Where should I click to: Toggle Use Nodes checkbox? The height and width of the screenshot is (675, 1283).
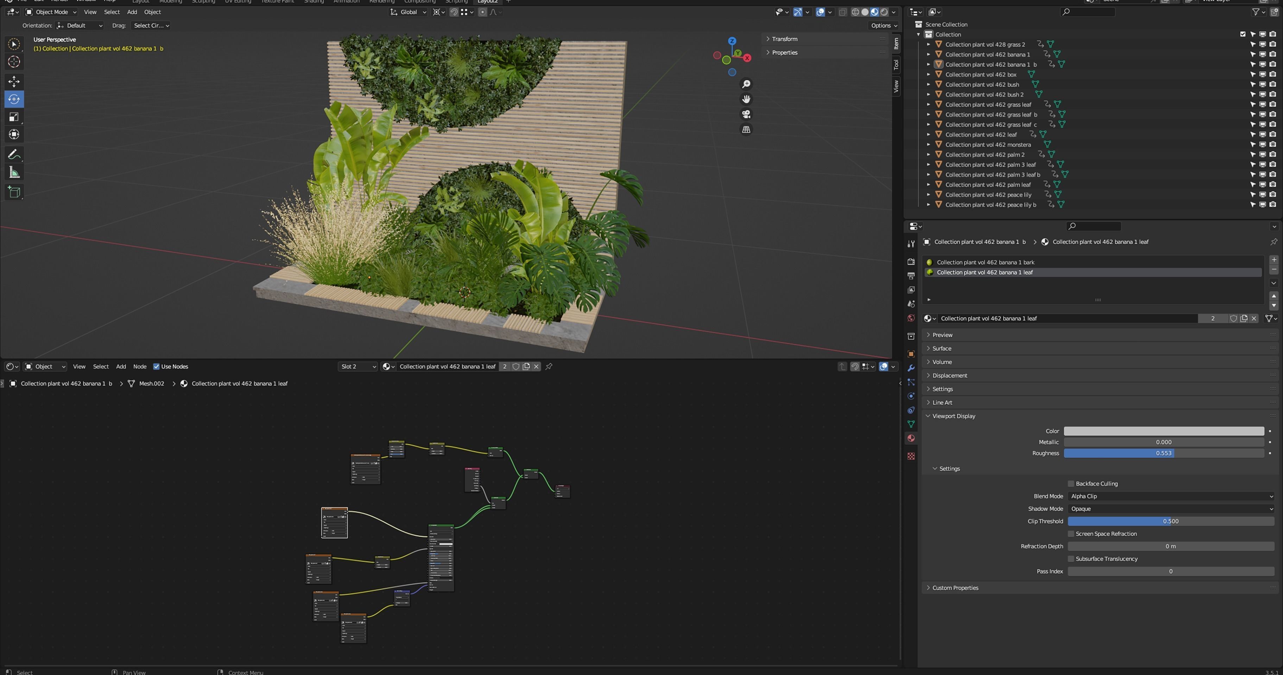[156, 367]
